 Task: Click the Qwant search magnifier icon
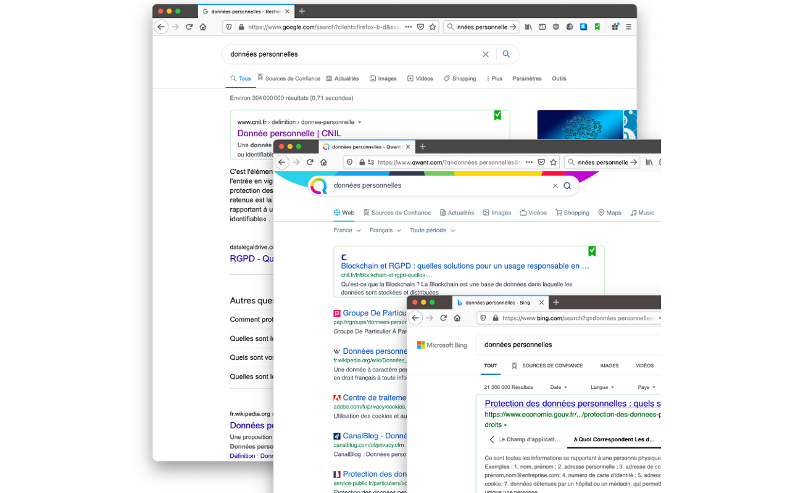pos(567,185)
